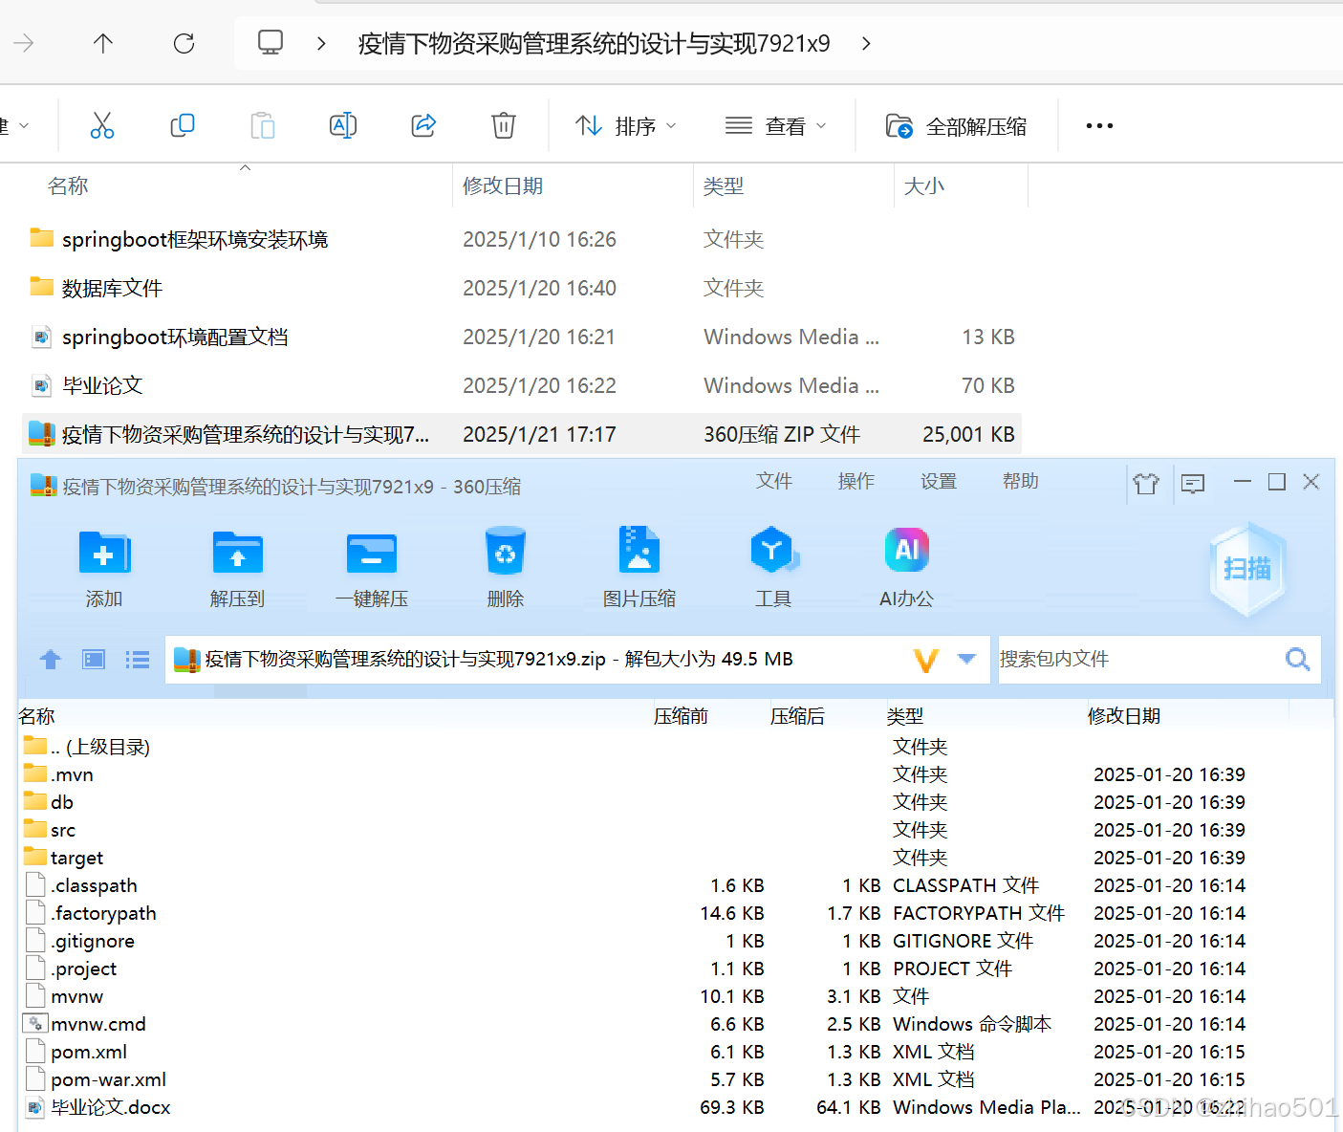Click the Refresh button in Explorer navigation
This screenshot has width=1343, height=1132.
coord(184,43)
